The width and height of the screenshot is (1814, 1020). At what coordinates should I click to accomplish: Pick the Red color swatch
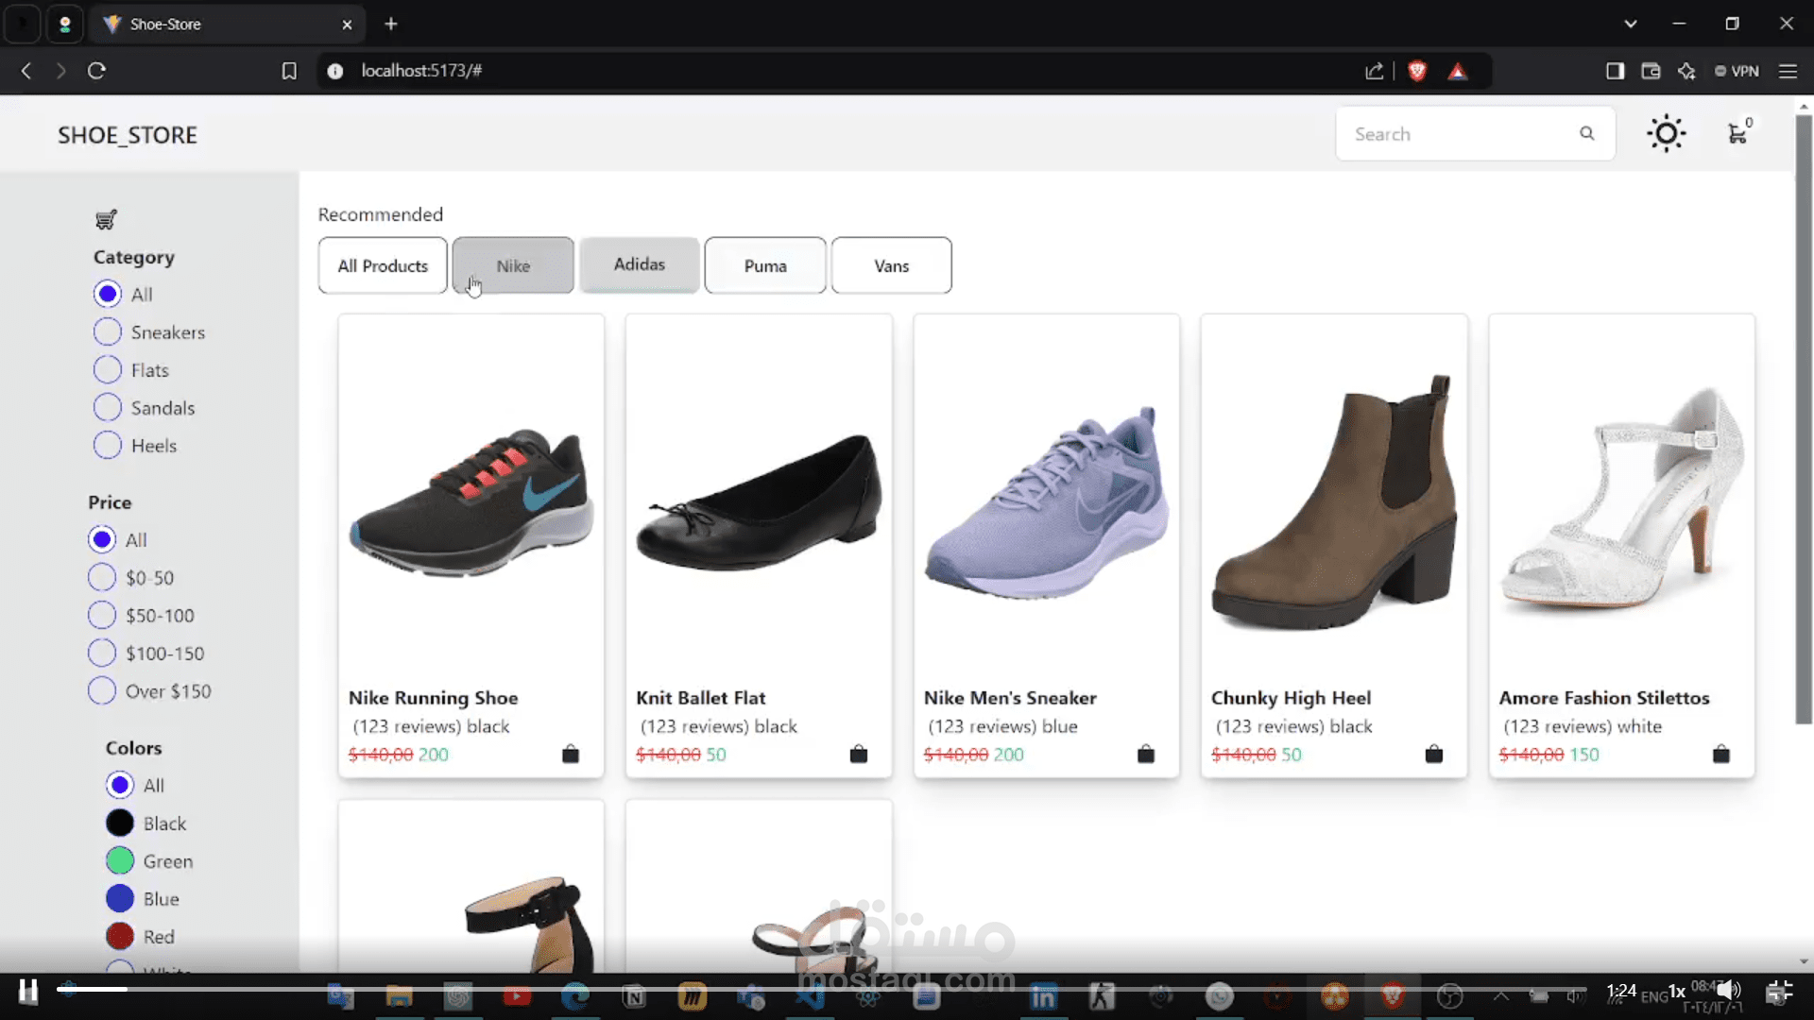click(x=120, y=936)
